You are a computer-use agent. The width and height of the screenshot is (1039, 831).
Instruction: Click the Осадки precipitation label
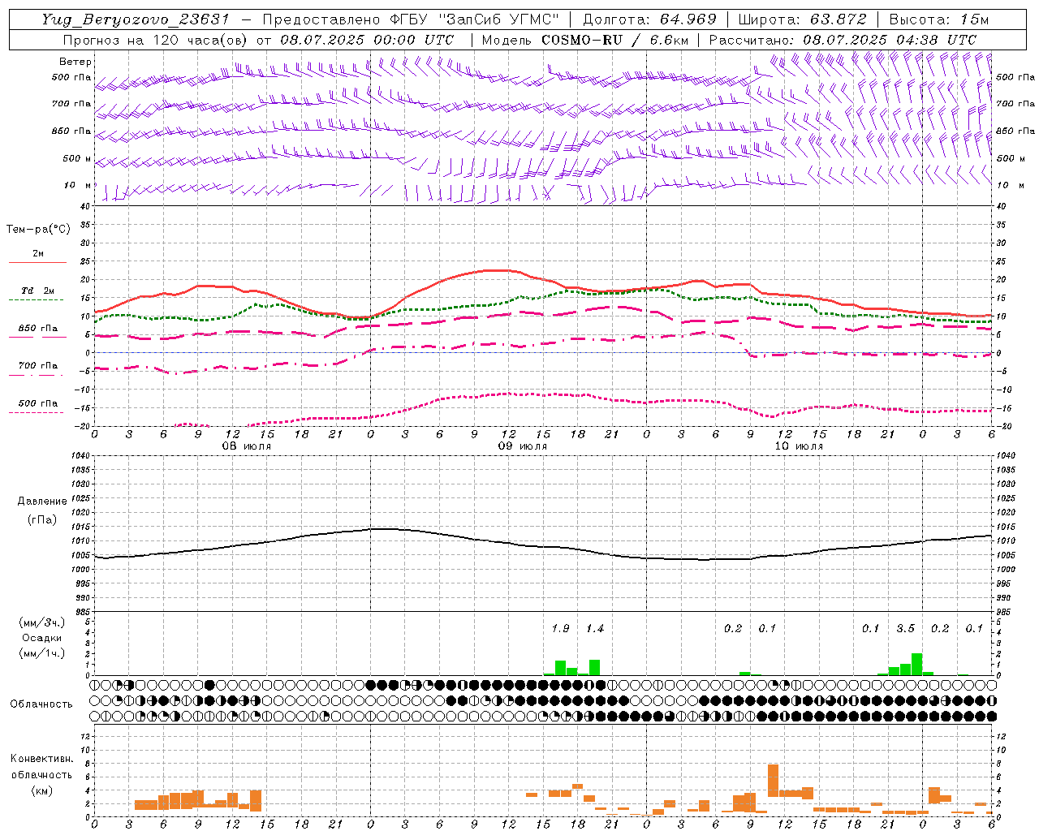tap(41, 638)
